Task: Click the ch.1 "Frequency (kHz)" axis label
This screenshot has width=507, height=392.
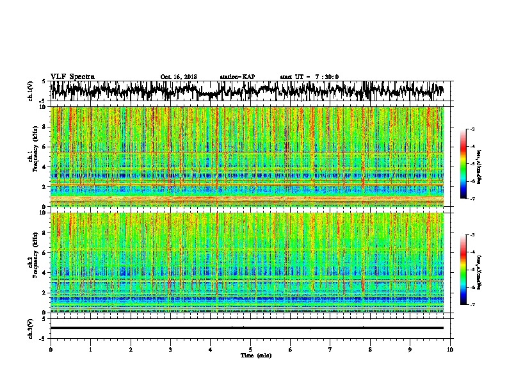Action: [35, 149]
